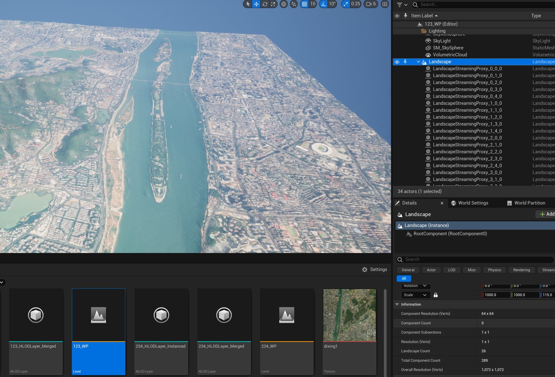The height and width of the screenshot is (377, 555).
Task: Choose the Select mode cursor tool
Action: [x=248, y=4]
